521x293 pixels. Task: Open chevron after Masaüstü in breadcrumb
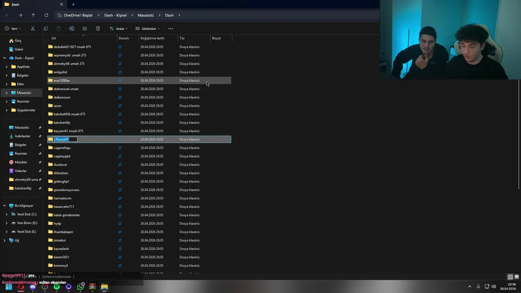[159, 15]
